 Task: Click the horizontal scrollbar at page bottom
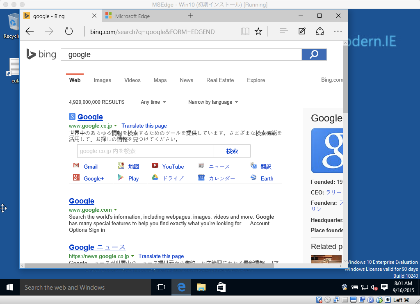[149, 266]
